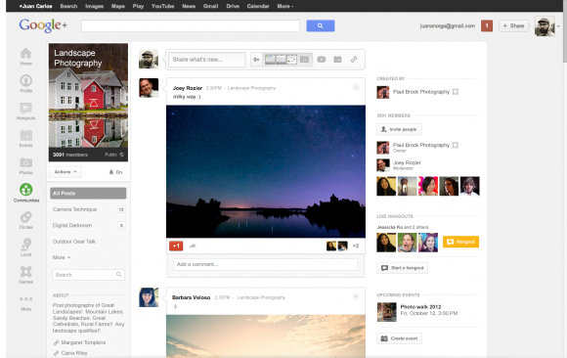Click the Invite people button
The height and width of the screenshot is (358, 567).
point(399,129)
